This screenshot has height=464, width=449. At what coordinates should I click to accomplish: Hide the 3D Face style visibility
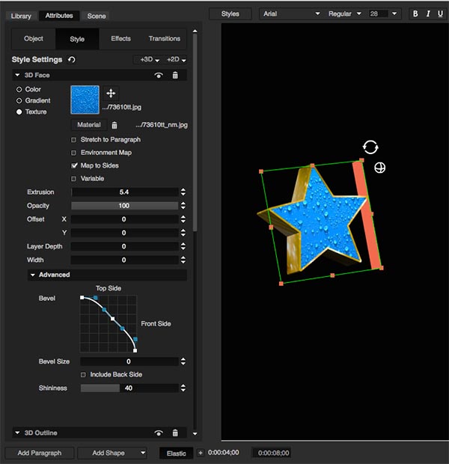point(159,76)
